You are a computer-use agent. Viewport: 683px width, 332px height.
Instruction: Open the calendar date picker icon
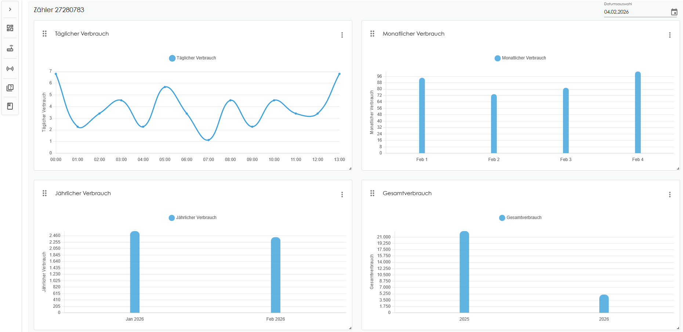(674, 12)
